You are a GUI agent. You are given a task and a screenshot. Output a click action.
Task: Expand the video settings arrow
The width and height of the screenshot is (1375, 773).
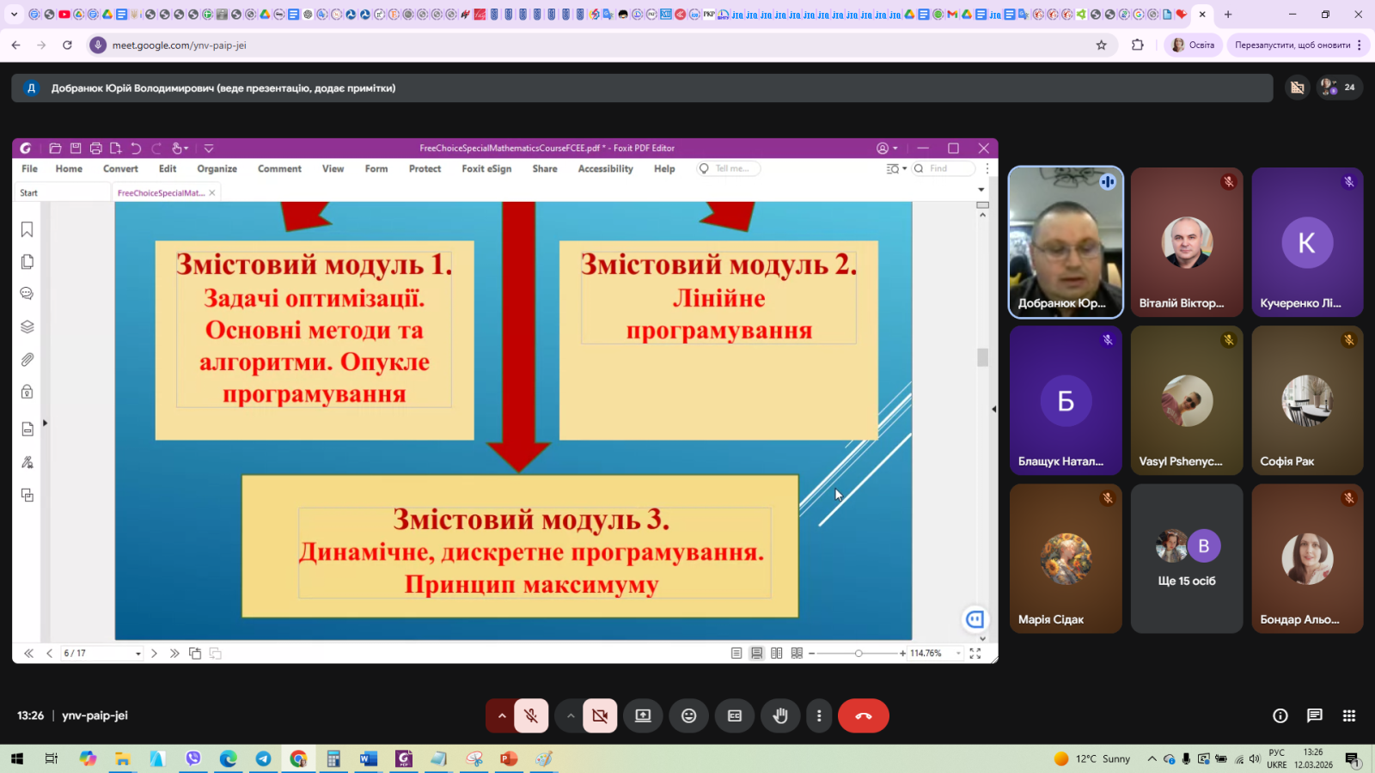(571, 715)
